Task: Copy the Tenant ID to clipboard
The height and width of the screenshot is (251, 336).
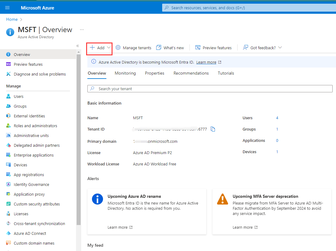Action: (x=213, y=129)
